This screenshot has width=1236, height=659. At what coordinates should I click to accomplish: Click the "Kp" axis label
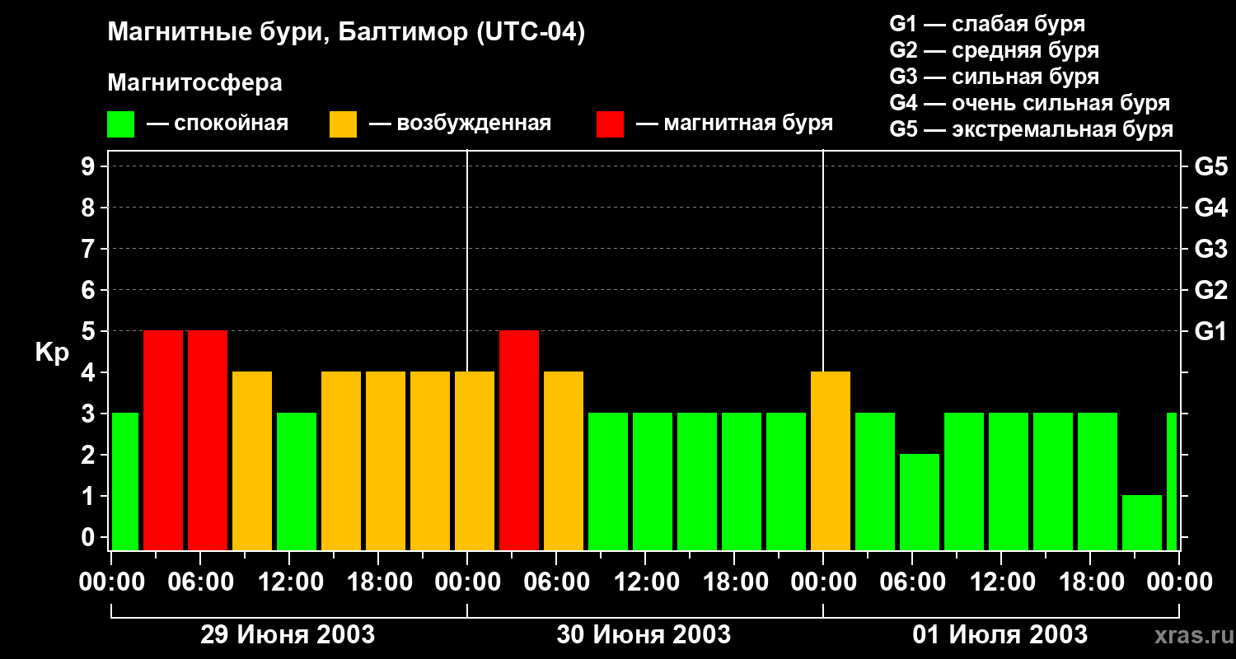52,353
